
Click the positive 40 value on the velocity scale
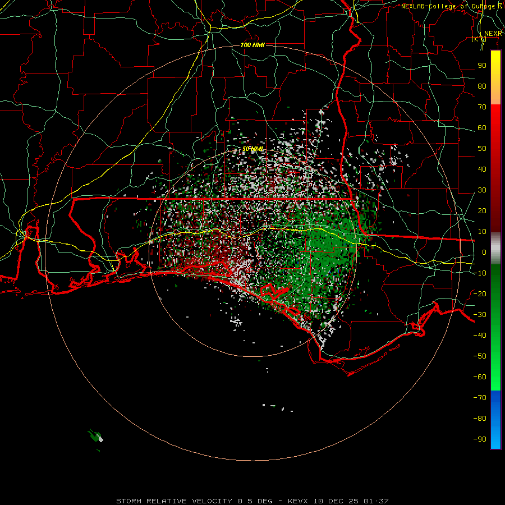pos(482,169)
